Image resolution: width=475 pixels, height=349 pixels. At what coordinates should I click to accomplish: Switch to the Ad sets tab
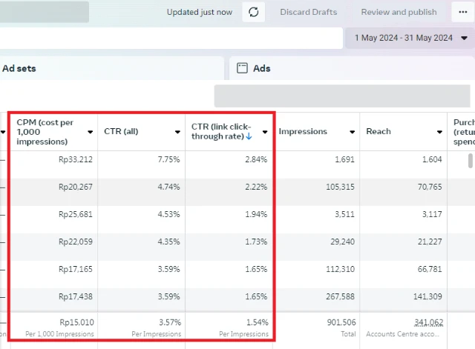pyautogui.click(x=19, y=68)
